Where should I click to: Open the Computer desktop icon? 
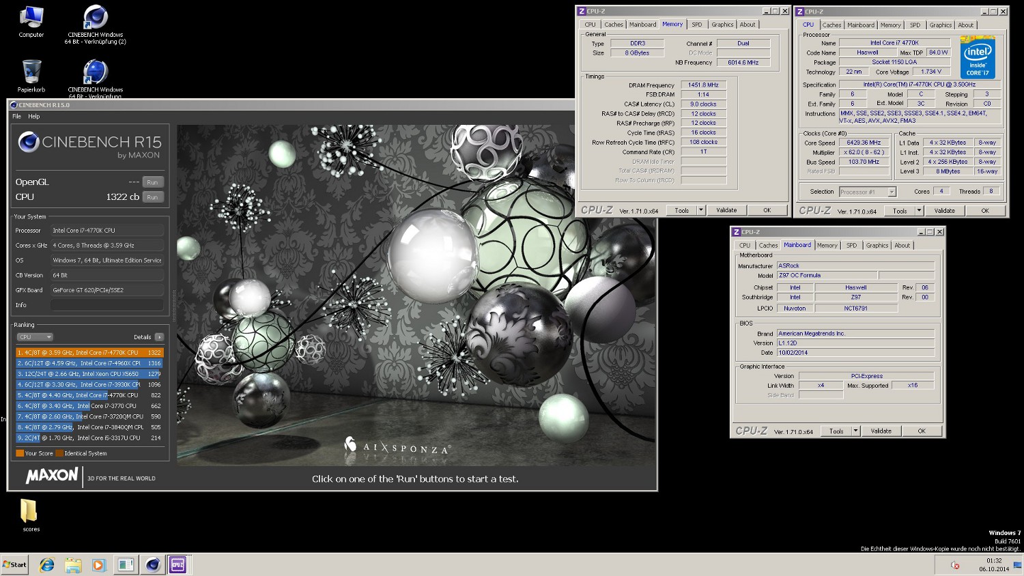click(x=31, y=22)
